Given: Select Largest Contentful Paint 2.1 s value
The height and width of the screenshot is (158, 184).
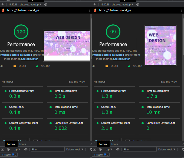Looking at the screenshot, I should (107, 128).
